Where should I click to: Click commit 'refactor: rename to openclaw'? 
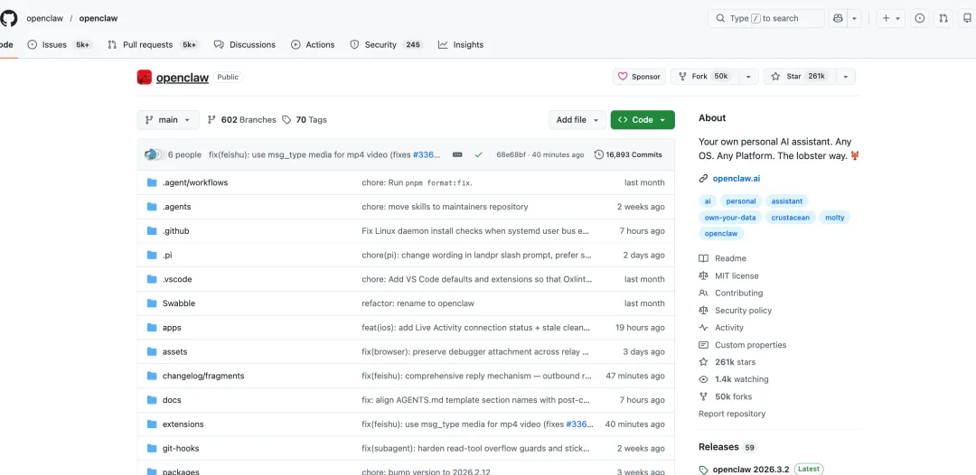click(x=418, y=303)
